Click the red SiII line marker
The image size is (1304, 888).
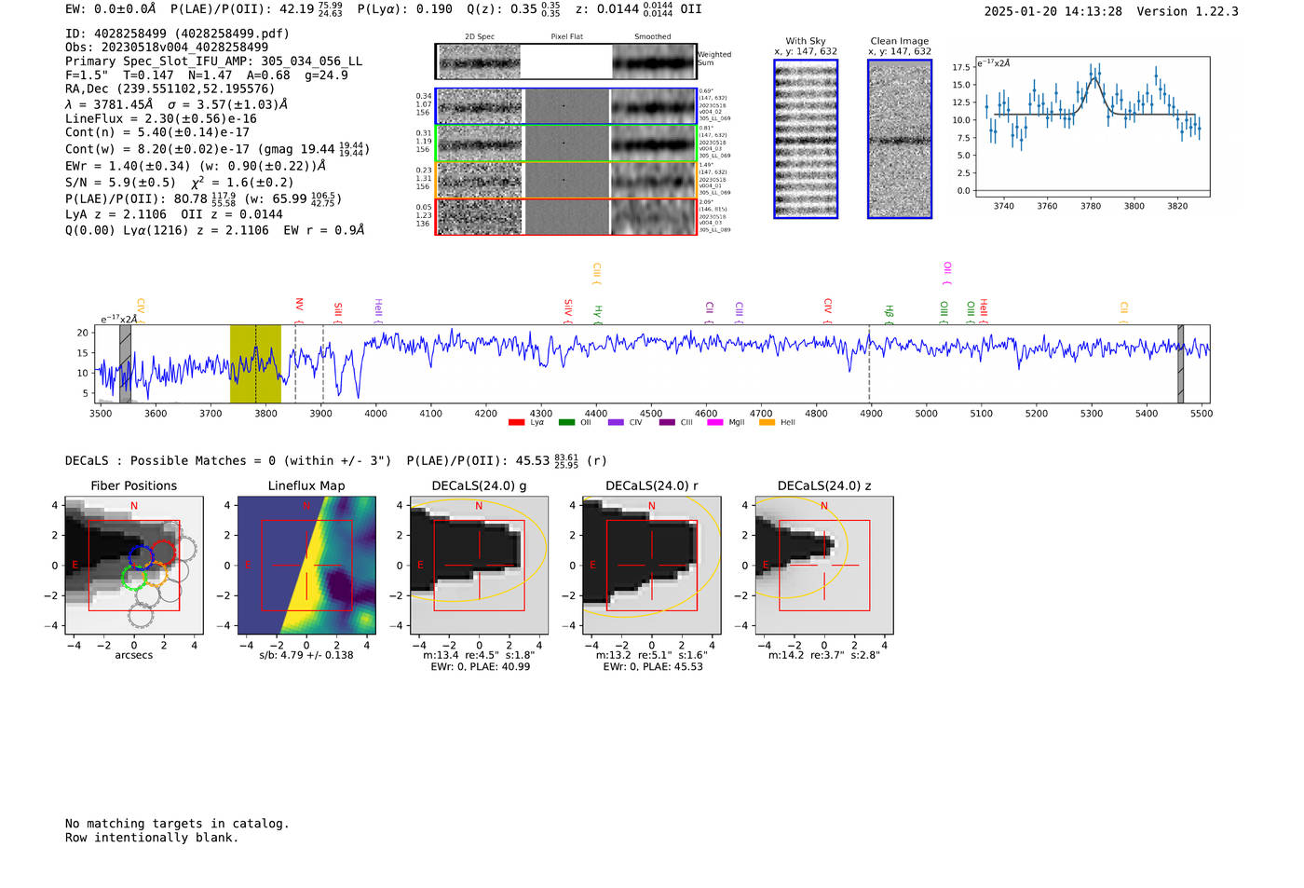coord(338,312)
